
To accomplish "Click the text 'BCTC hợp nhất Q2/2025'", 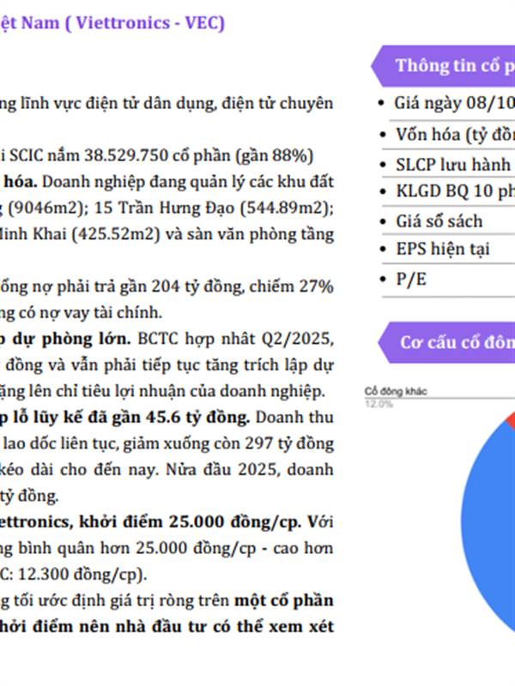I will (235, 339).
